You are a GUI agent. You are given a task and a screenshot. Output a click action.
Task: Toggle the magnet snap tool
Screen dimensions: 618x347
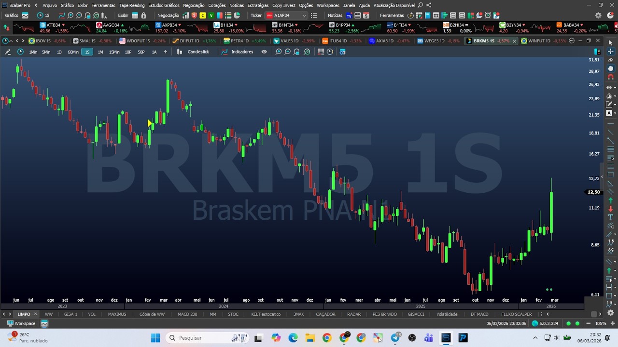pyautogui.click(x=610, y=77)
